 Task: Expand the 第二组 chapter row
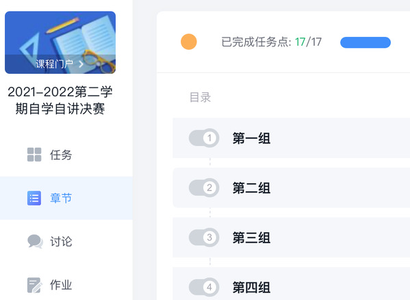(x=292, y=188)
